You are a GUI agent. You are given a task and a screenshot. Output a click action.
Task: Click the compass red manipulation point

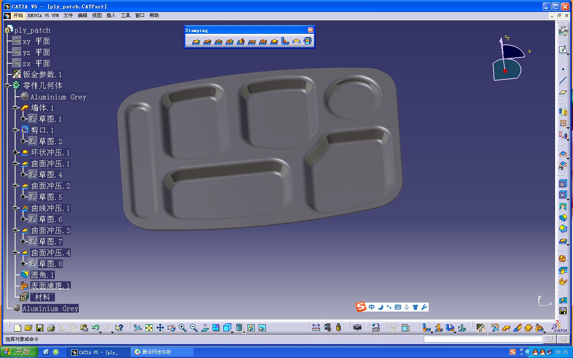tap(505, 71)
